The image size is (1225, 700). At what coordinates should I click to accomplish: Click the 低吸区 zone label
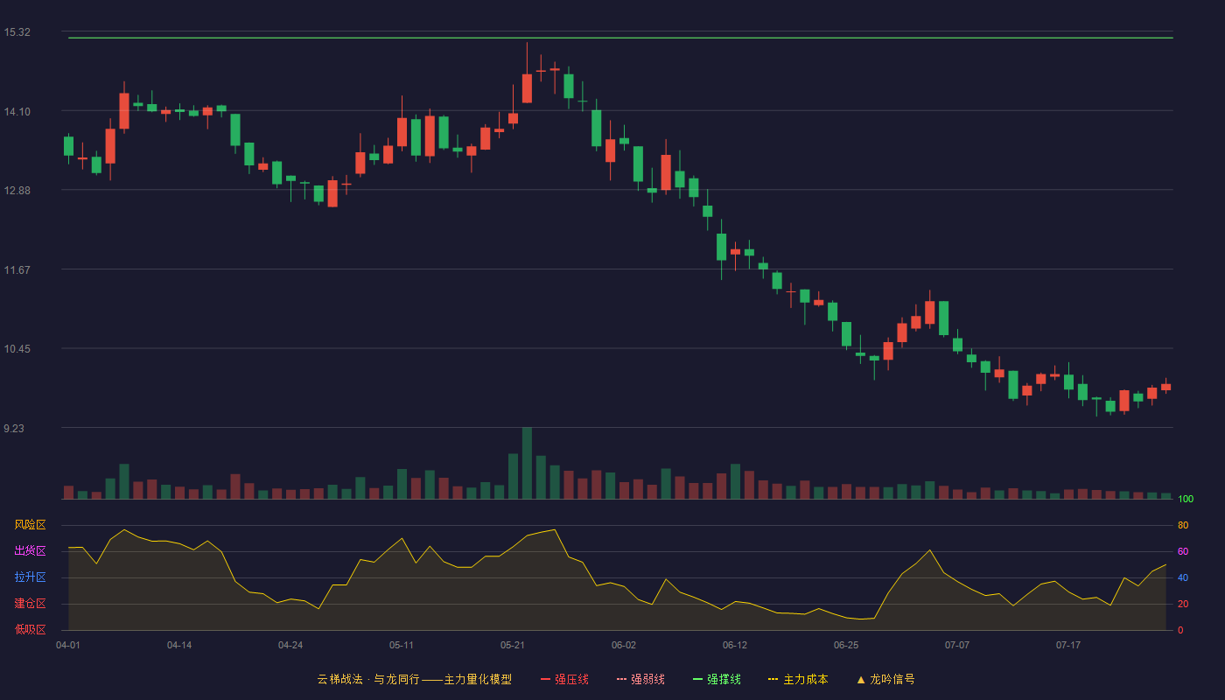(x=30, y=629)
